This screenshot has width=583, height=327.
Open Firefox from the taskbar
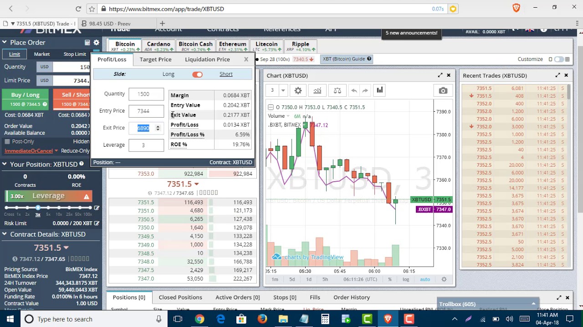click(x=262, y=319)
